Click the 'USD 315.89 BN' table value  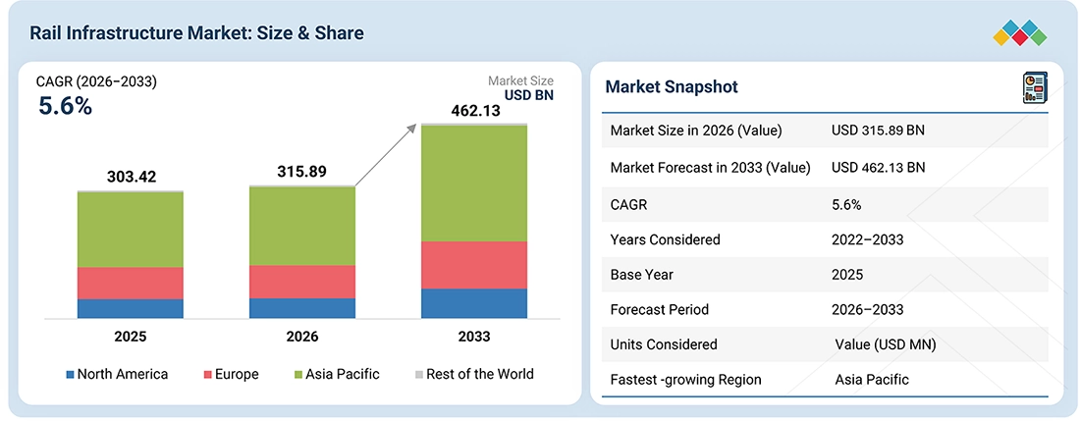pyautogui.click(x=878, y=131)
